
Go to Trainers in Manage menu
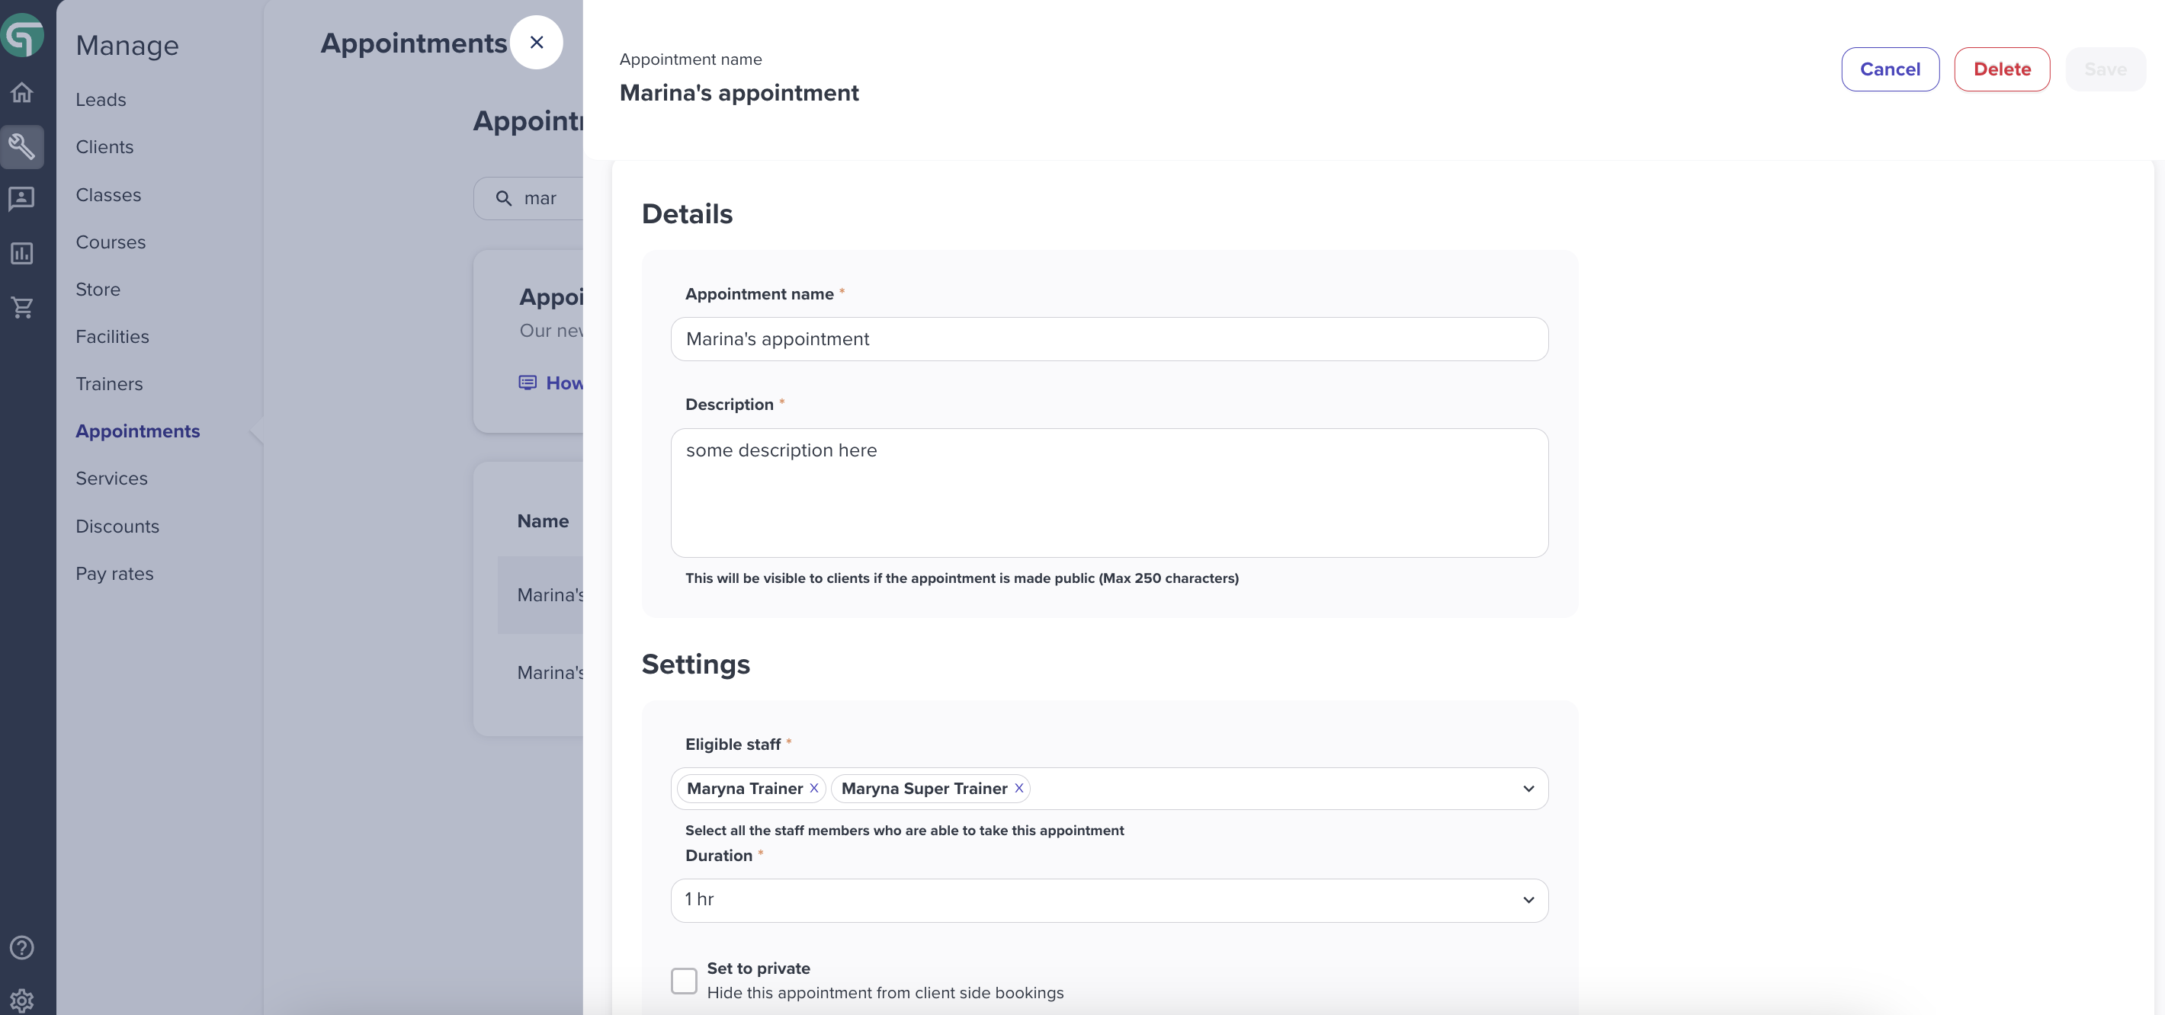[x=109, y=384]
